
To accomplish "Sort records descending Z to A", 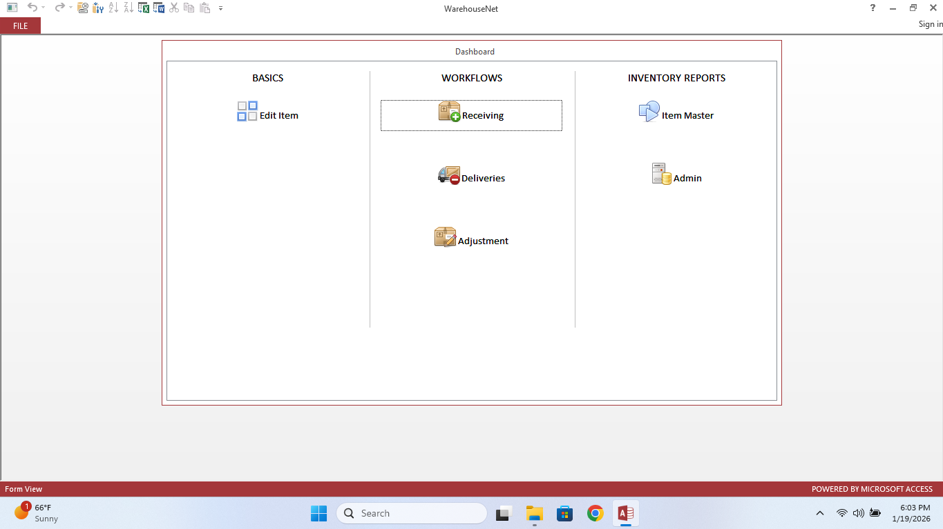I will [128, 8].
